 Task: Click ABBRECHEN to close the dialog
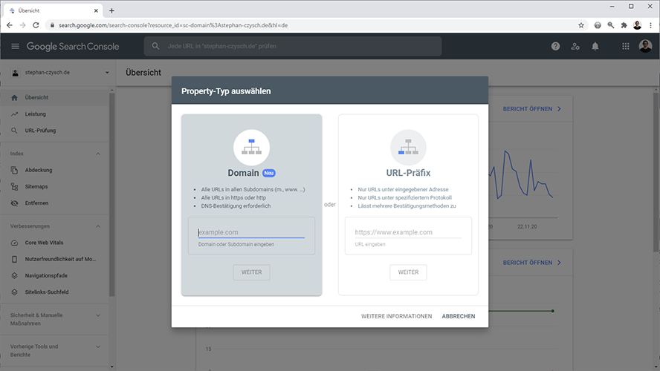[459, 316]
